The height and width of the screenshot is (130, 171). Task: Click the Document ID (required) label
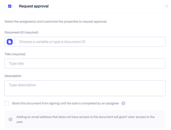[21, 32]
